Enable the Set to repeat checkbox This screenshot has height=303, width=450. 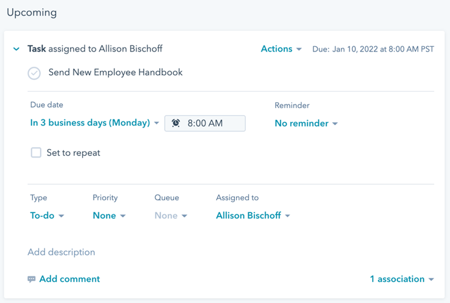point(36,153)
